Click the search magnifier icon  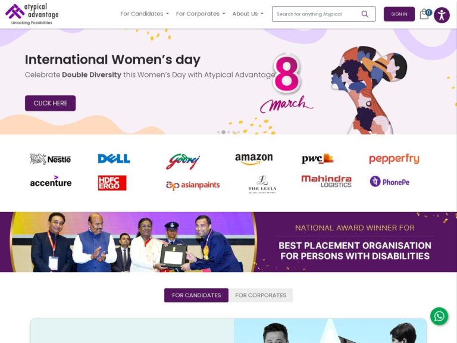[x=365, y=14]
